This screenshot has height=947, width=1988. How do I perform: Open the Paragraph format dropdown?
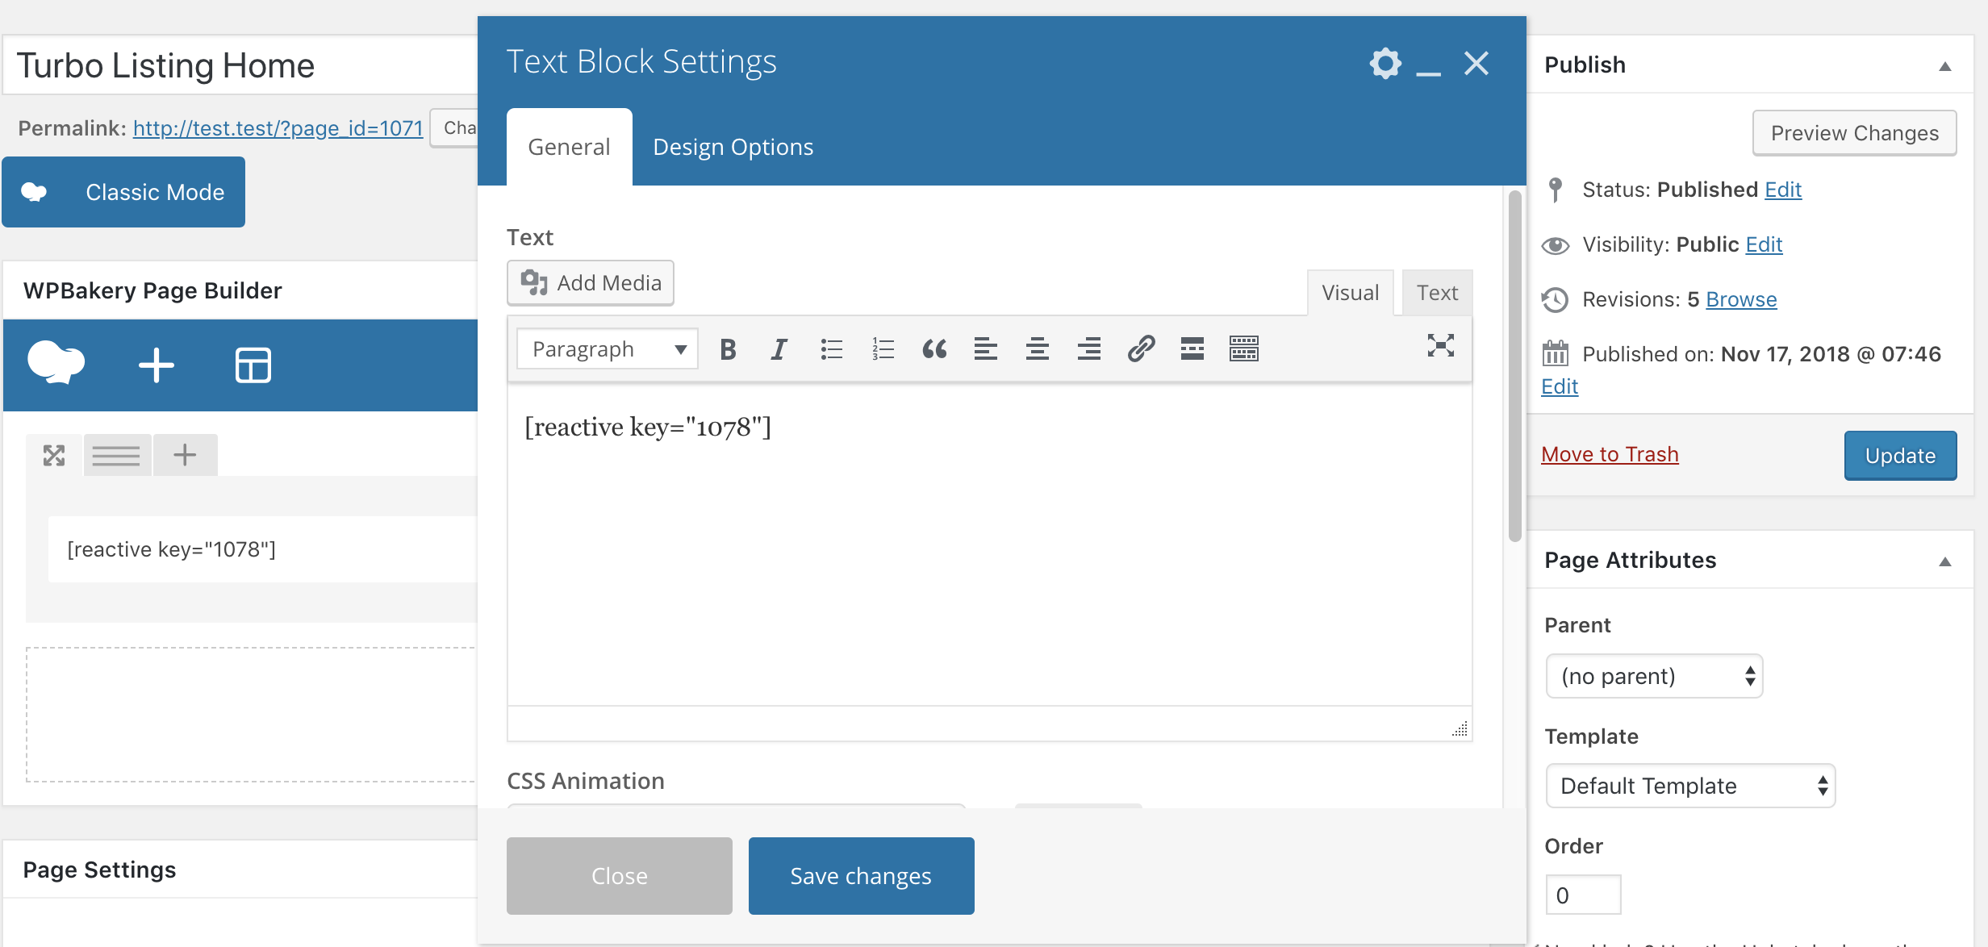tap(608, 349)
